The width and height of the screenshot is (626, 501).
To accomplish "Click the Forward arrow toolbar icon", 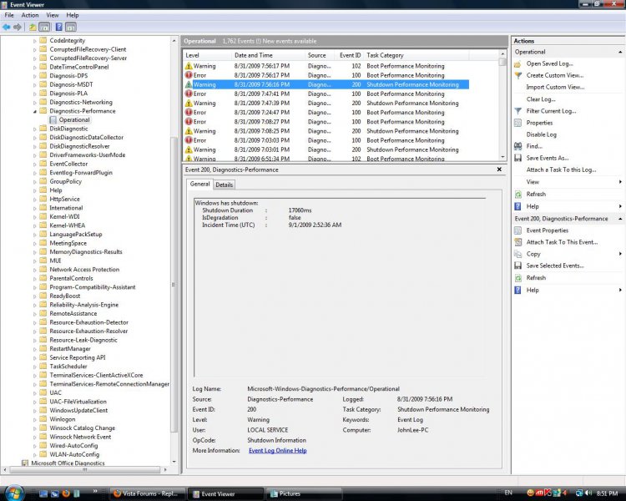I will (x=18, y=28).
